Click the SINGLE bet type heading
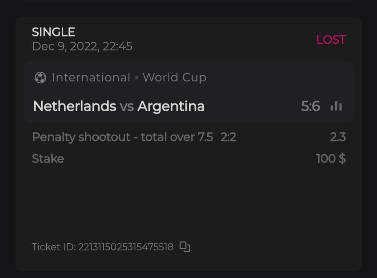This screenshot has width=377, height=278. point(54,32)
